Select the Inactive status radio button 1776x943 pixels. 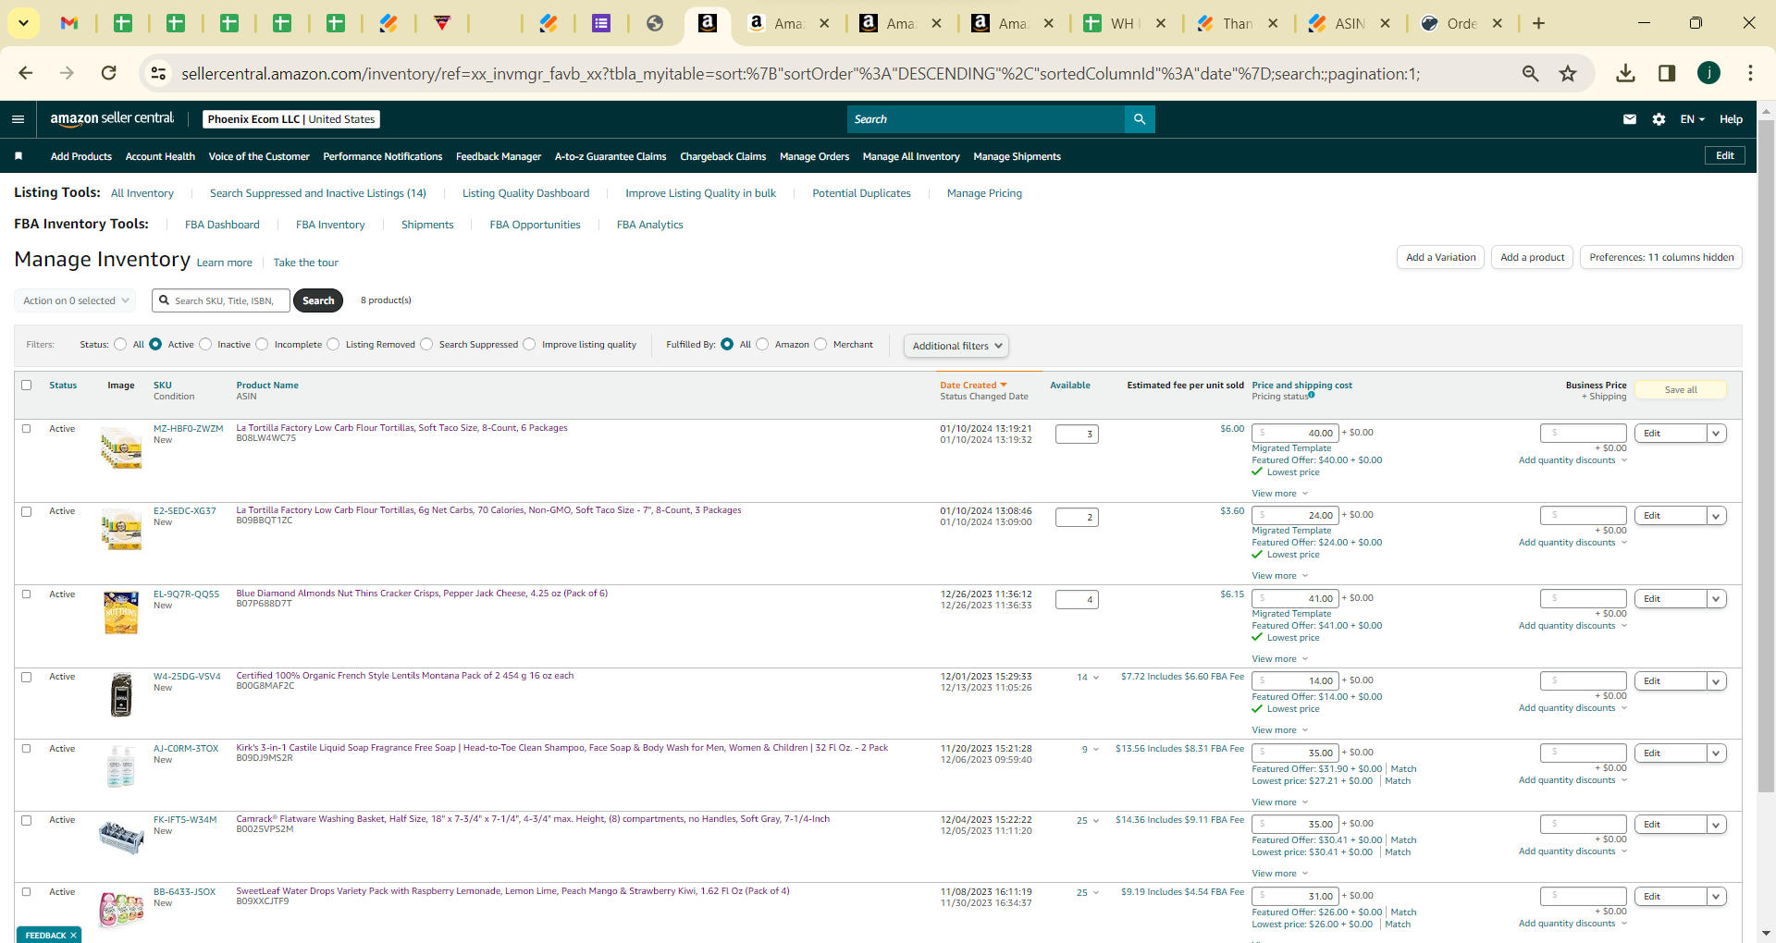point(205,344)
